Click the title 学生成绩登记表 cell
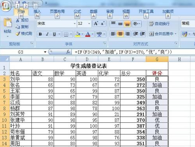The image size is (195, 147). [89, 66]
